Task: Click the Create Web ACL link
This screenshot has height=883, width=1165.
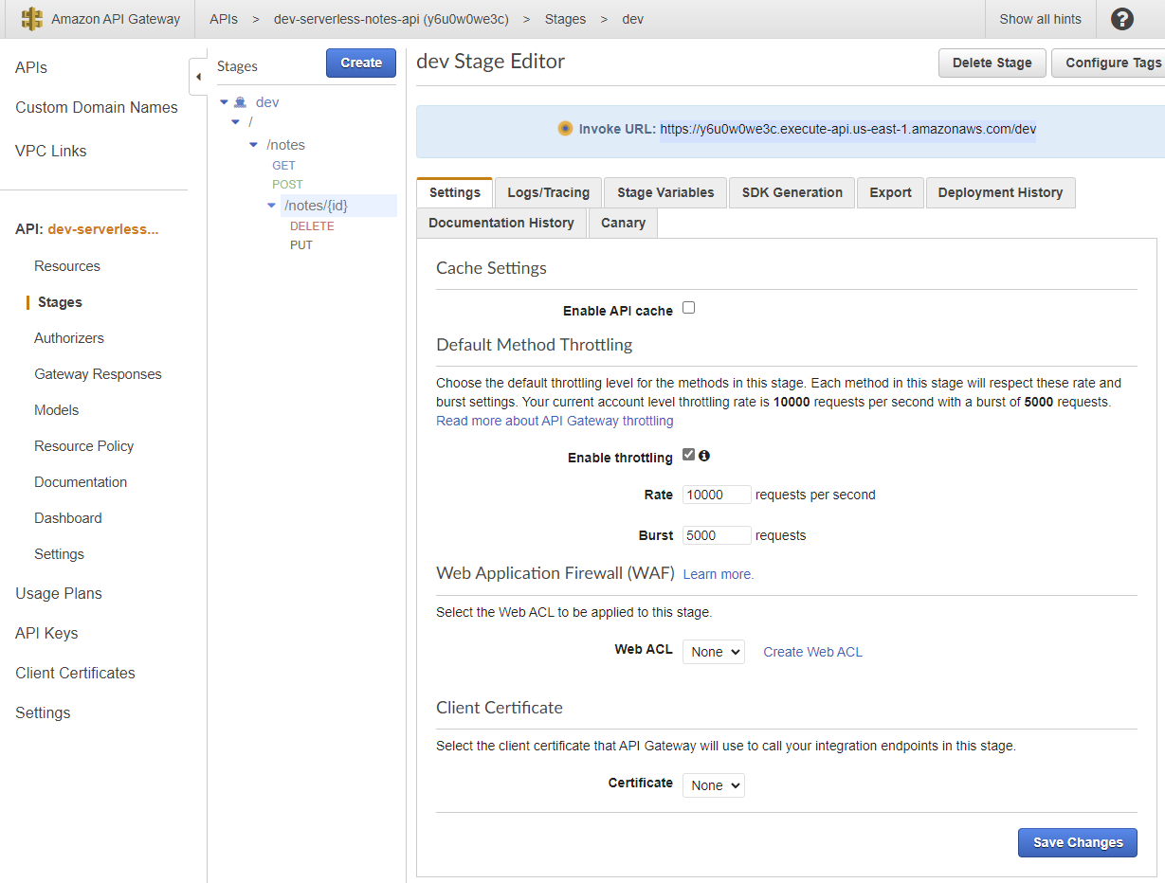Action: 812,652
